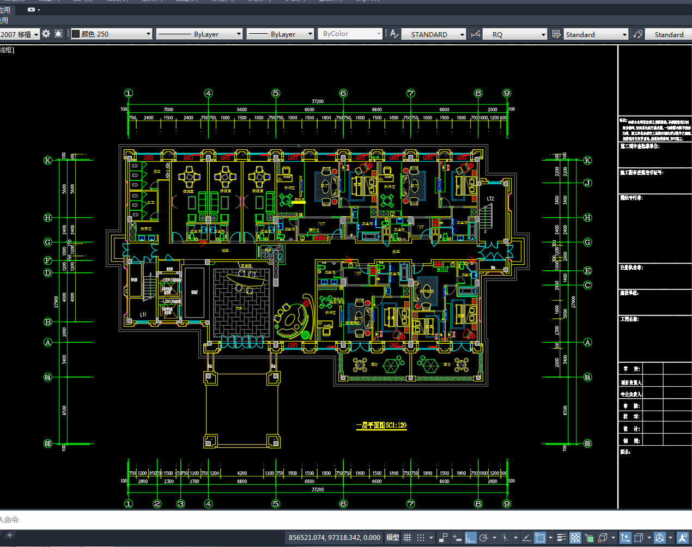Open Standard multileader style dropdown
This screenshot has width=692, height=547.
(x=669, y=34)
